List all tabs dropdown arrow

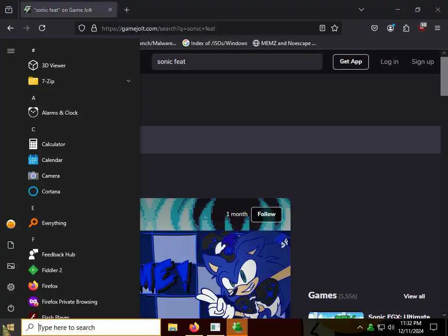click(x=361, y=10)
